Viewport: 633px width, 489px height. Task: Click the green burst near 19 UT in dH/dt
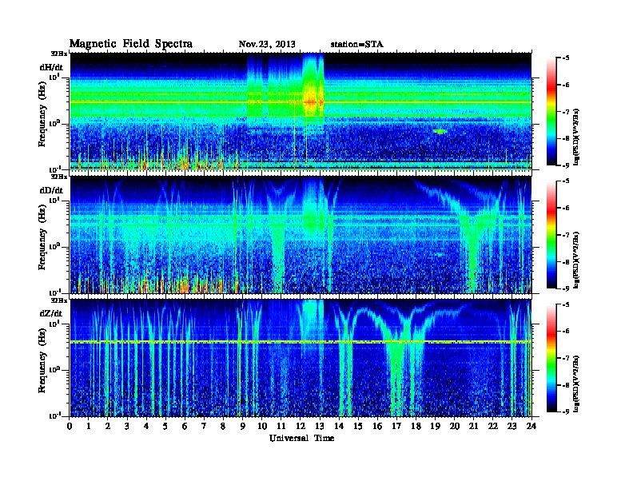[x=440, y=132]
